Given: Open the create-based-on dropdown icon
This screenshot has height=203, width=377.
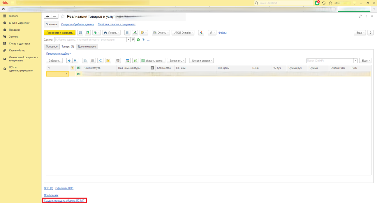Looking at the screenshot, I should click(x=96, y=33).
